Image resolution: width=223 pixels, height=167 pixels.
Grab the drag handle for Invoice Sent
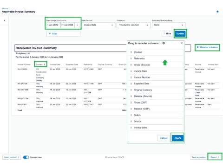[x=131, y=128]
